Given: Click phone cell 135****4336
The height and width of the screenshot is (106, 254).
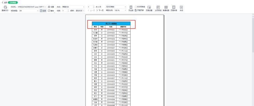Looking at the screenshot, I should point(111,75).
